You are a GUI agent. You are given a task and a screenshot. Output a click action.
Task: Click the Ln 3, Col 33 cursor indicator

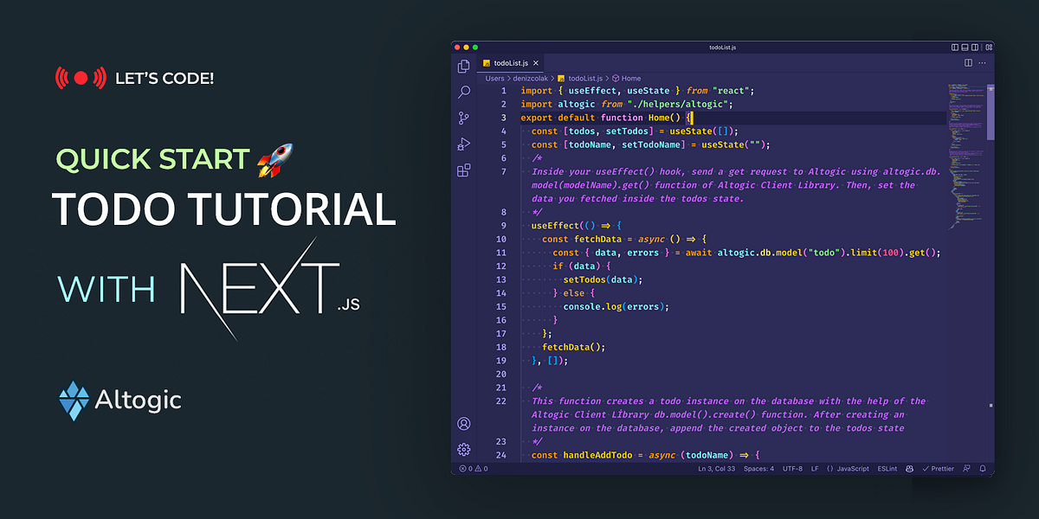point(719,468)
